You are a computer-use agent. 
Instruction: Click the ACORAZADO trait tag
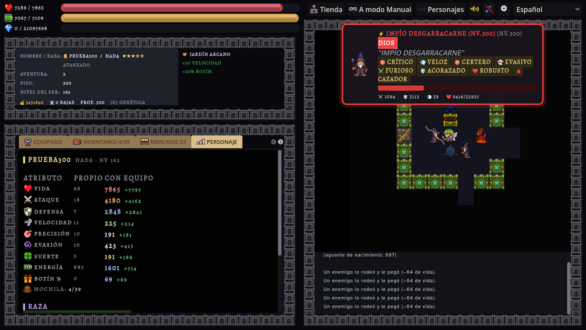443,71
